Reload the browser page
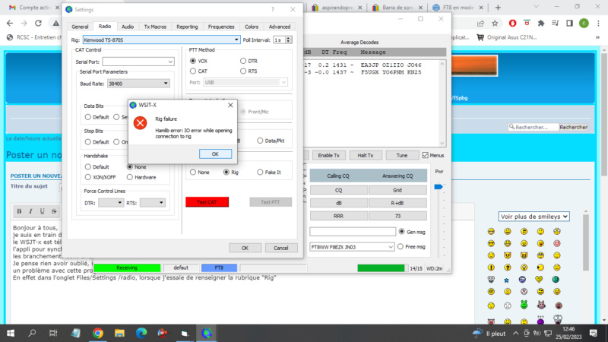The height and width of the screenshot is (342, 608). click(x=38, y=24)
